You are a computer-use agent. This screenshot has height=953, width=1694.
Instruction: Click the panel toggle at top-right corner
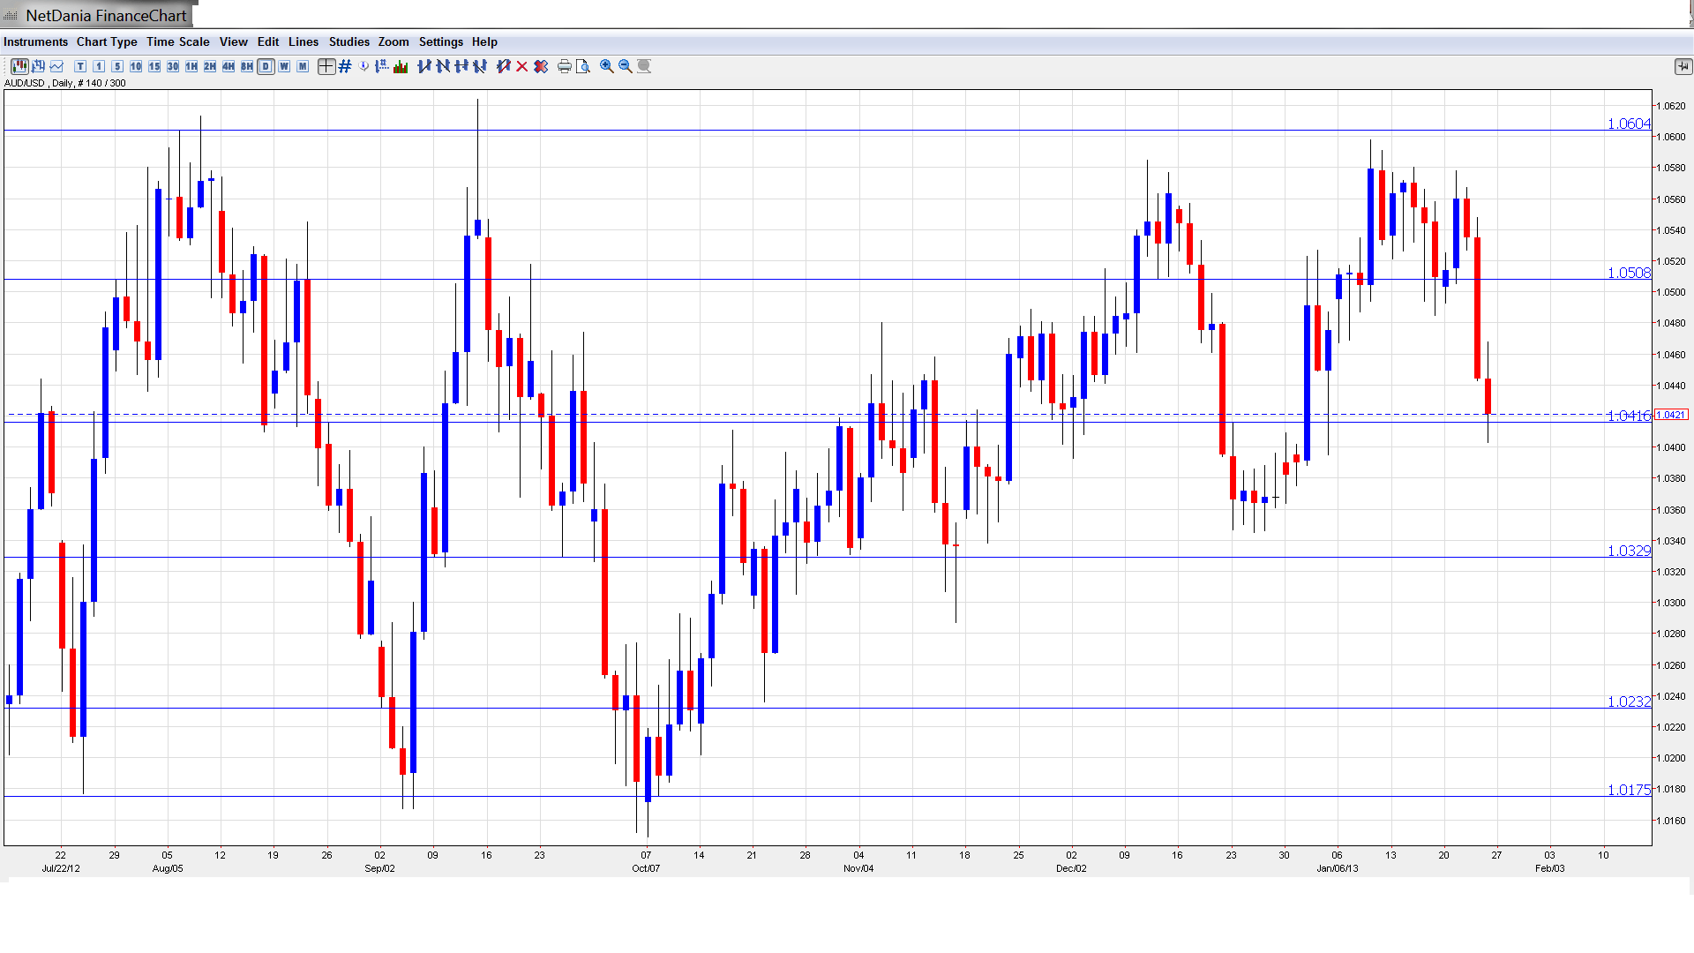pyautogui.click(x=1683, y=66)
